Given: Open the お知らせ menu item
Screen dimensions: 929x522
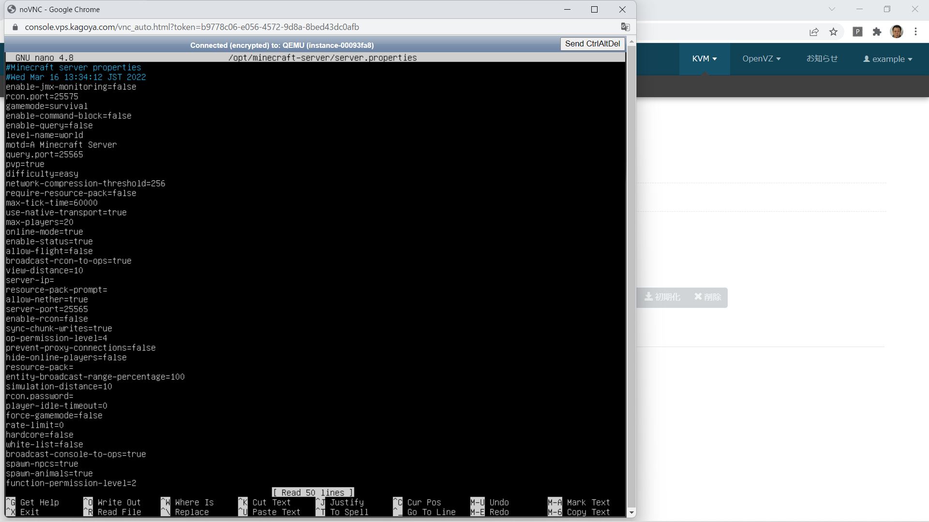Looking at the screenshot, I should (822, 59).
